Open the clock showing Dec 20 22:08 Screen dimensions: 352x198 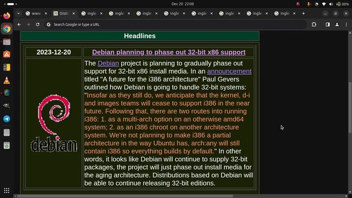183,4
